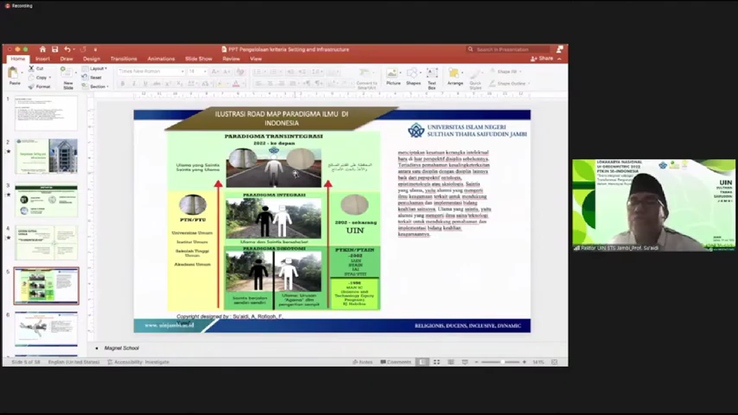Click the Undo arrow icon
Image resolution: width=738 pixels, height=415 pixels.
point(67,50)
